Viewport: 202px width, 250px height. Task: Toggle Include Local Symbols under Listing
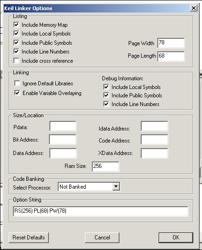tap(17, 34)
